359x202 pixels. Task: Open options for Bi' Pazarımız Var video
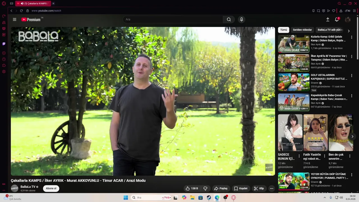pyautogui.click(x=352, y=56)
